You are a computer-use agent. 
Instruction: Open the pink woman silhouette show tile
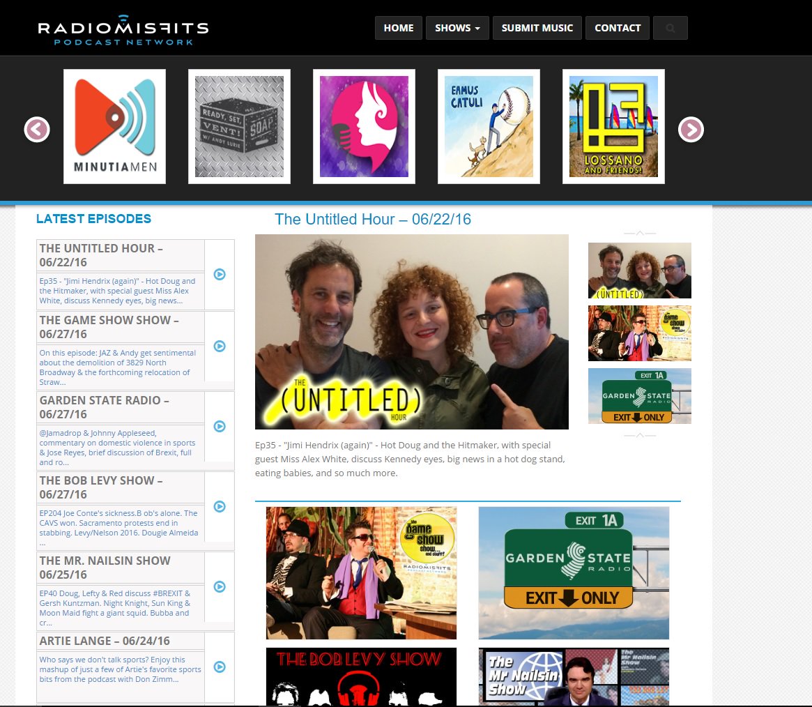click(364, 126)
